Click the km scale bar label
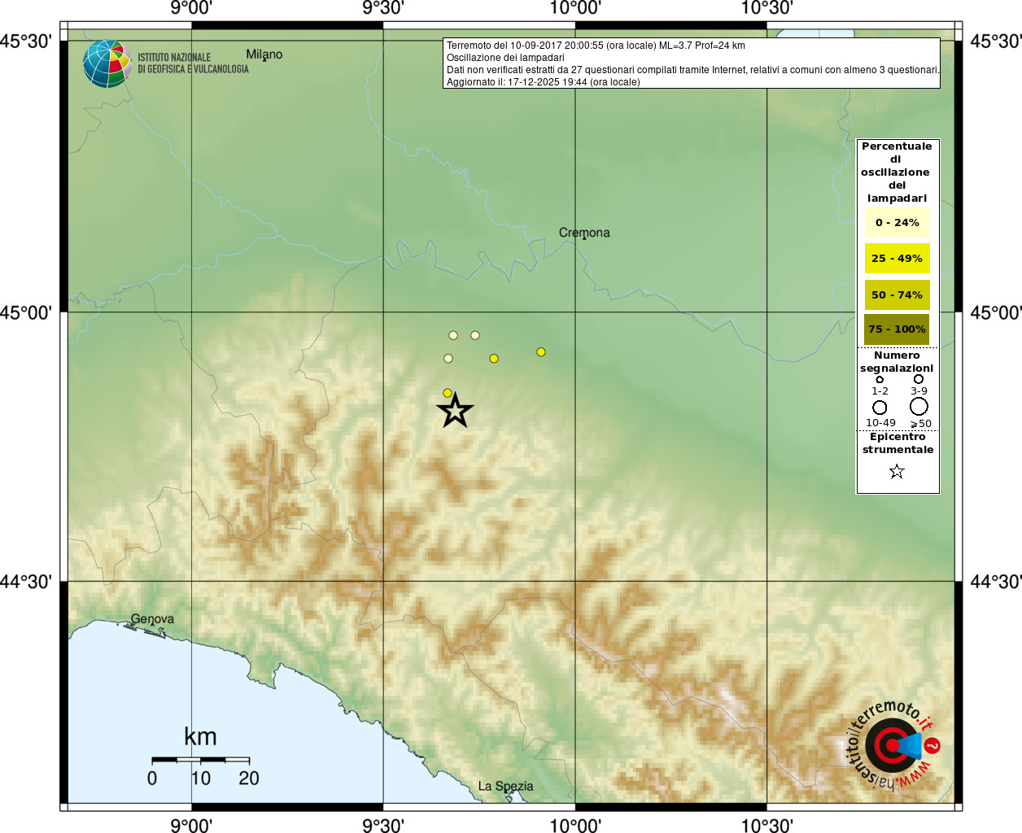1022x833 pixels. 200,737
